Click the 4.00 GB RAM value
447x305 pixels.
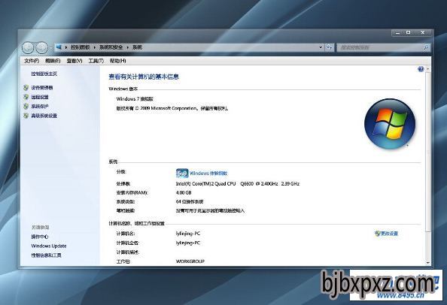click(x=184, y=193)
